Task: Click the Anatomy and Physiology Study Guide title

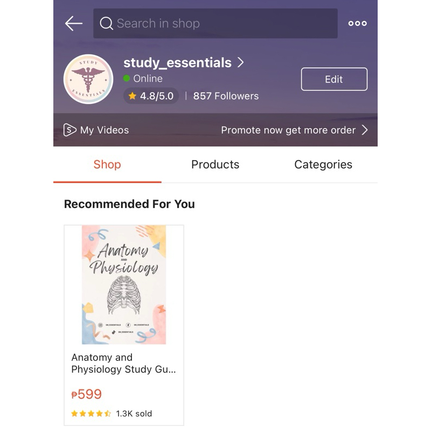Action: point(123,363)
